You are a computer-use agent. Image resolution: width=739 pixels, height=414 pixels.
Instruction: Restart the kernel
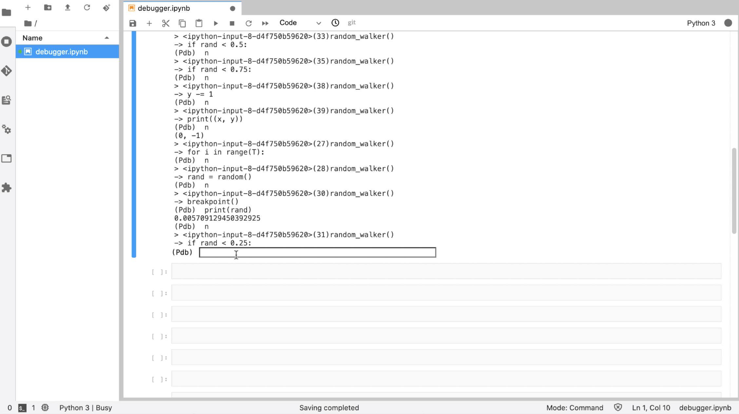[x=249, y=23]
